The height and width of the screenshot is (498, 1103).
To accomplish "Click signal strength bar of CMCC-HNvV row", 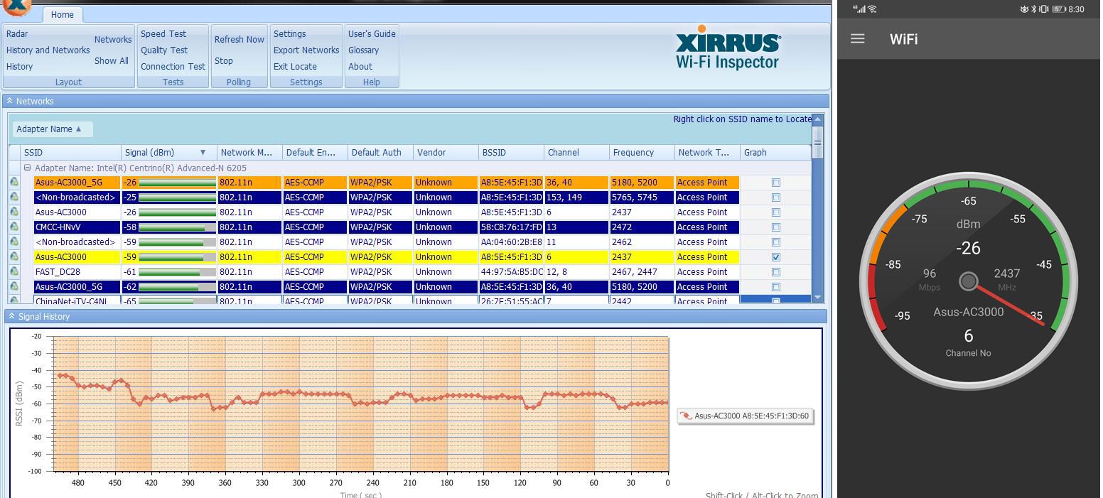I will [177, 227].
